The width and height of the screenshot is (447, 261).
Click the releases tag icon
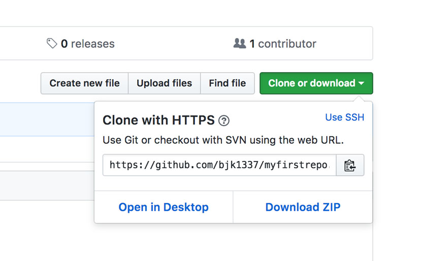[x=52, y=44]
